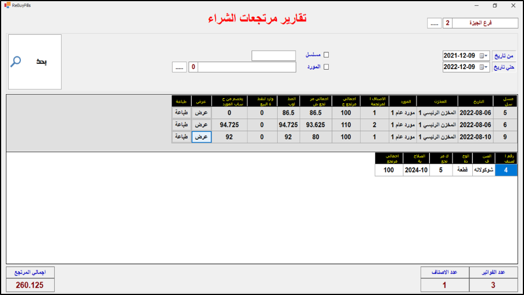Open calendar icon in the من تاريخ date field
Image resolution: width=524 pixels, height=295 pixels.
pyautogui.click(x=482, y=56)
